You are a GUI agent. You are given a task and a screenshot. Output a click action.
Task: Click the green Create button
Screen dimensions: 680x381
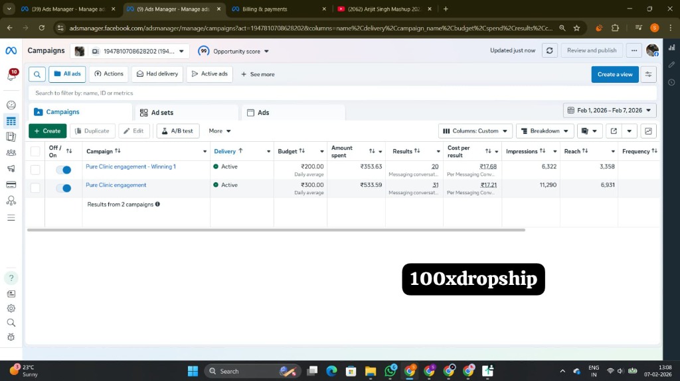[48, 131]
